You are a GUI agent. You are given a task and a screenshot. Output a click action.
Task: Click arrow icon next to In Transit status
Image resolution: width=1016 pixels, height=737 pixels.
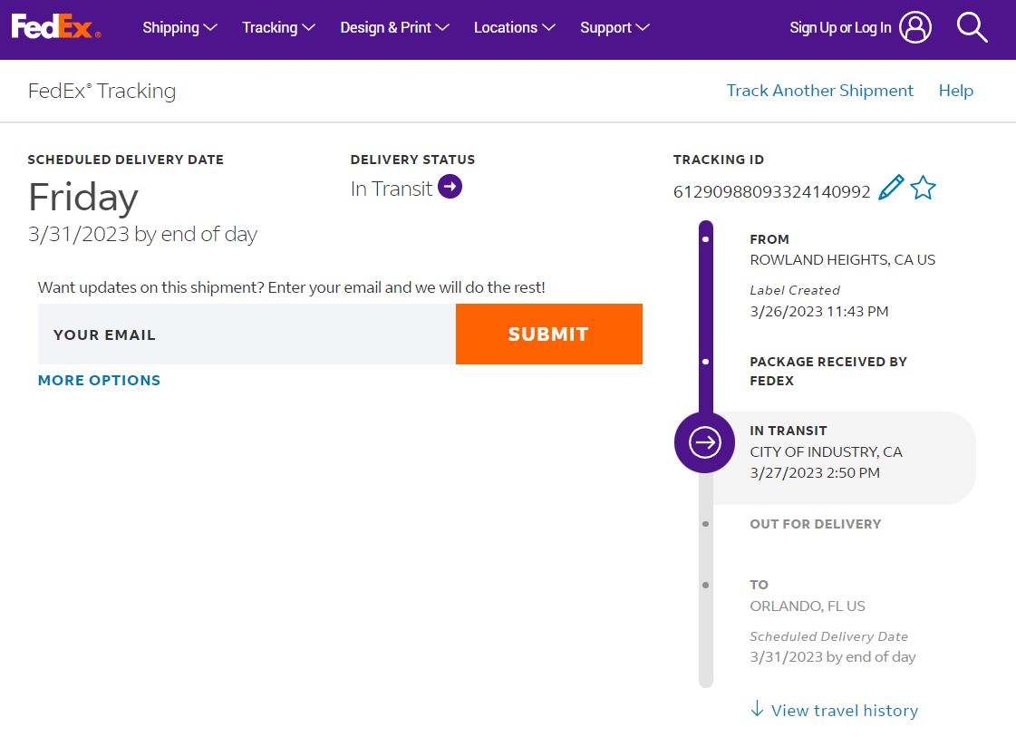[450, 188]
